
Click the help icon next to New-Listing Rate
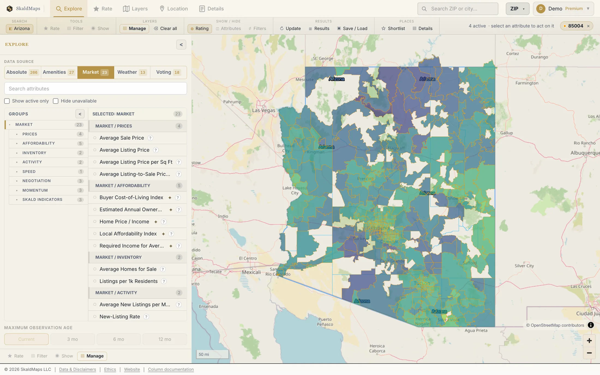[x=146, y=317]
